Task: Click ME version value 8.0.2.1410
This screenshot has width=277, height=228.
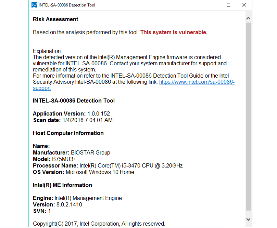Action: click(x=69, y=204)
